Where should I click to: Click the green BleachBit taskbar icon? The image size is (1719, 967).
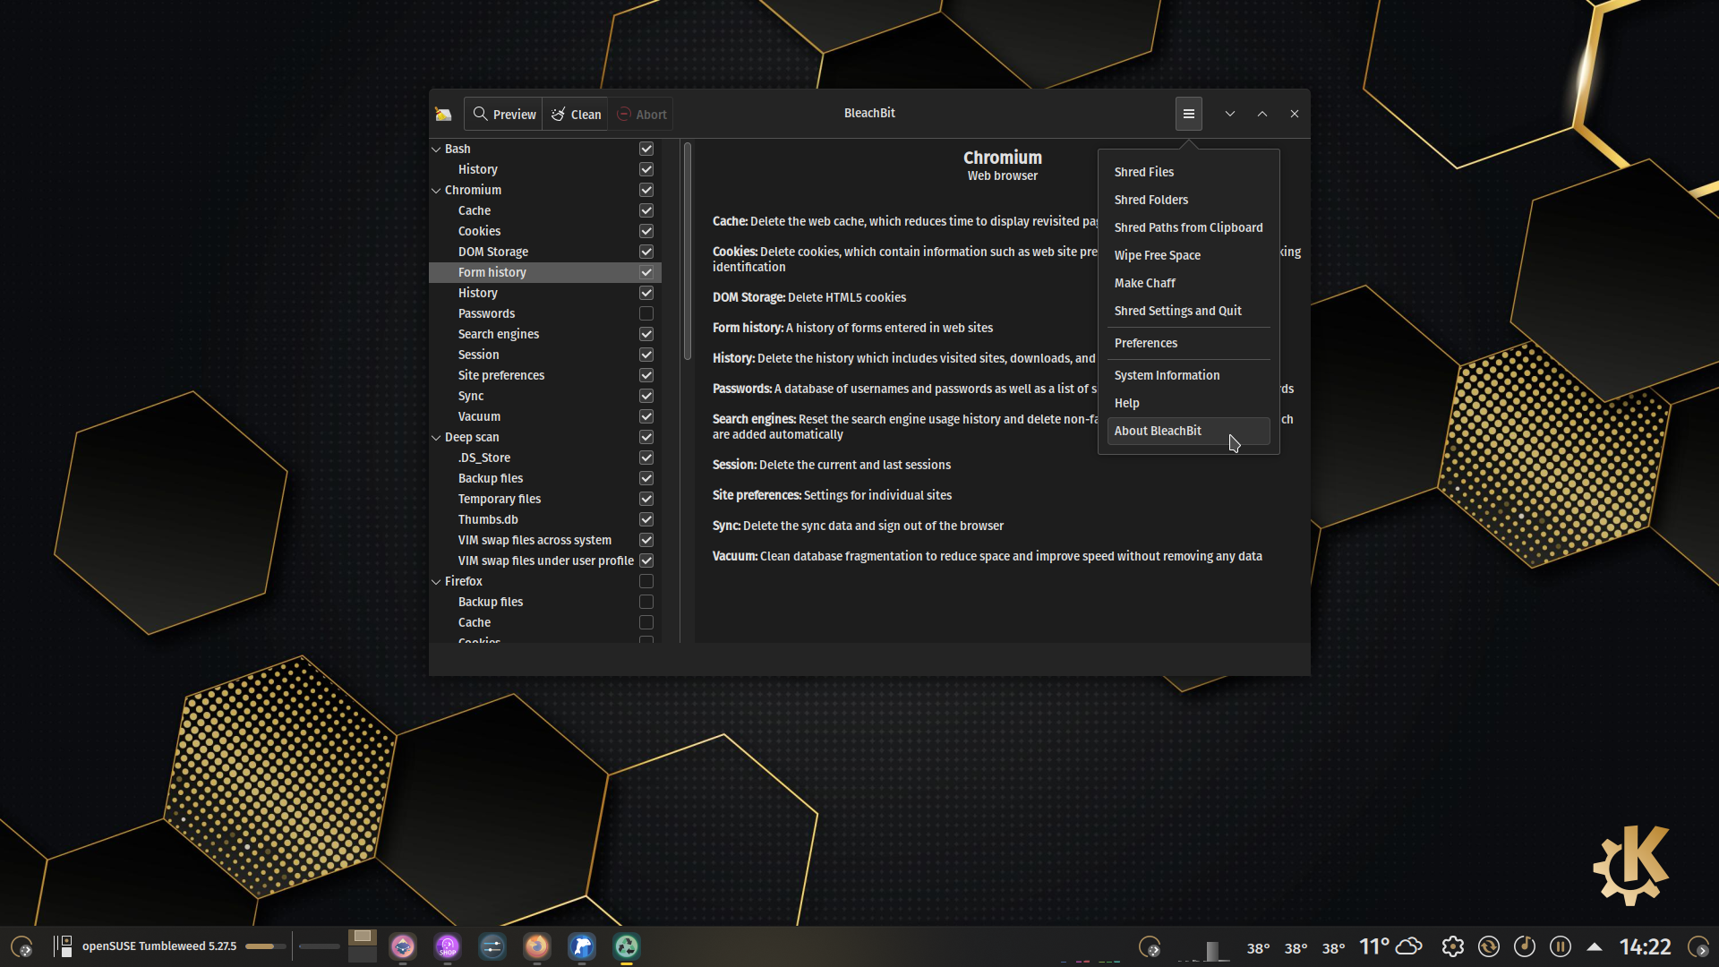pyautogui.click(x=627, y=946)
